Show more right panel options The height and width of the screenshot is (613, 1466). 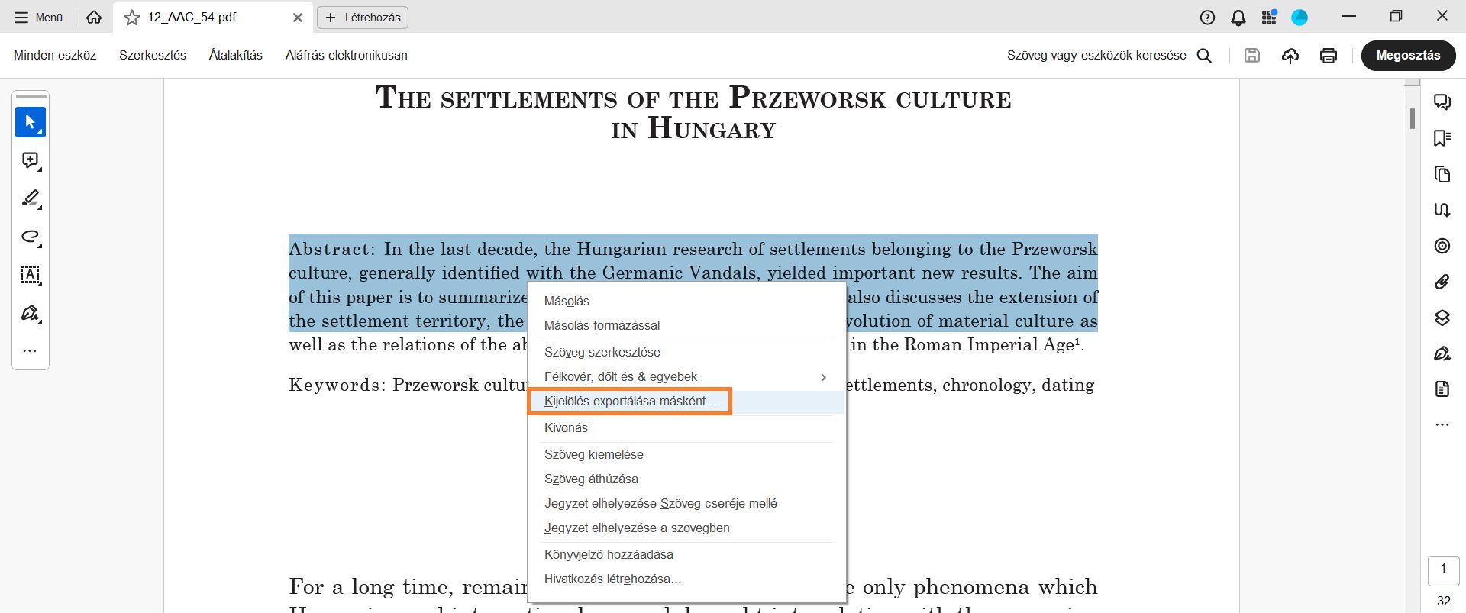tap(1442, 425)
